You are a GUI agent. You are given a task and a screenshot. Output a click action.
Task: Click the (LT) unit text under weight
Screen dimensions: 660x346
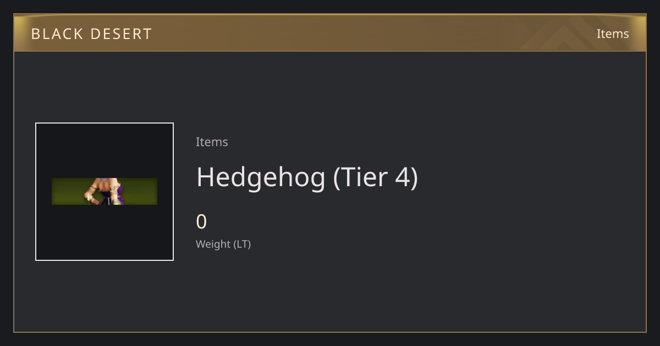coord(243,244)
